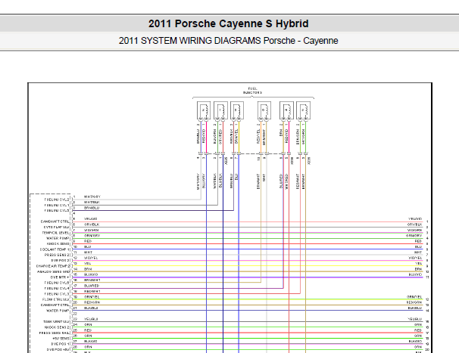Click the FLOW CTRL VLV pin label
Screen dimensions: 459x353
point(56,299)
